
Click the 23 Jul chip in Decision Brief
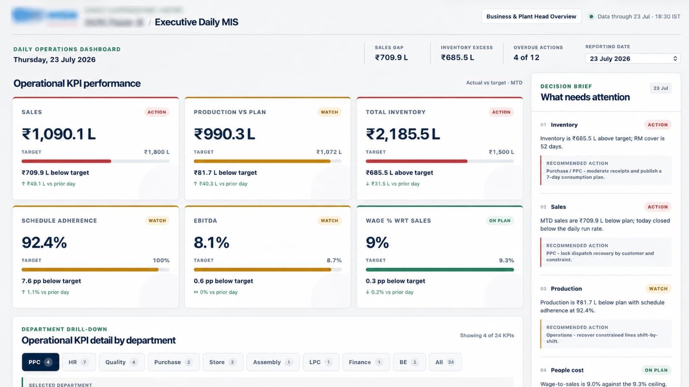click(661, 88)
